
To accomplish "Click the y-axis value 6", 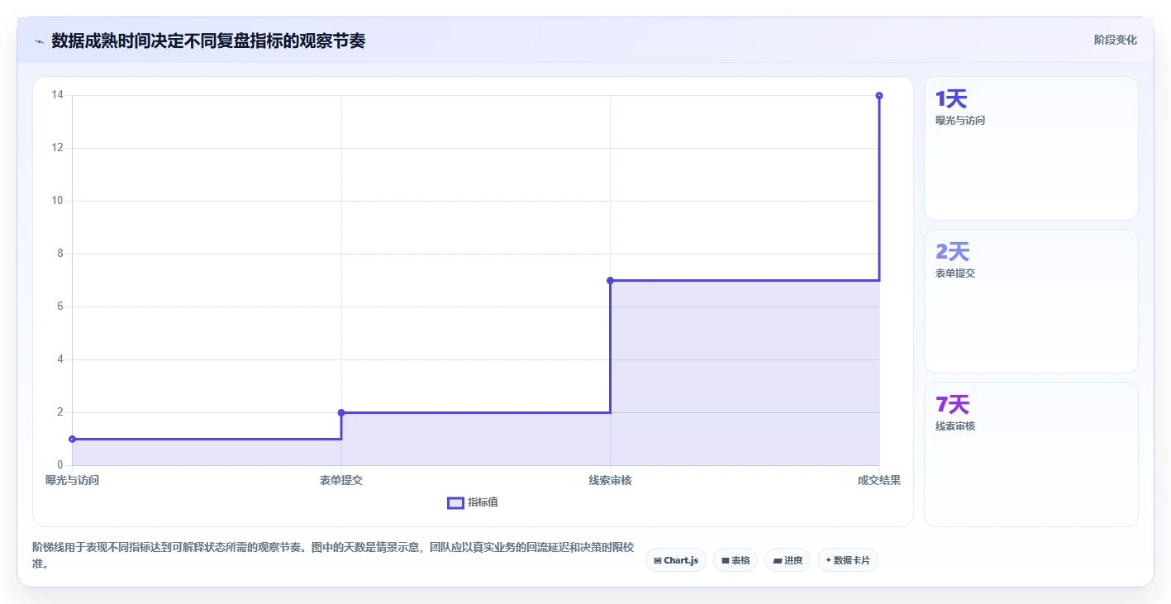I will pos(60,307).
